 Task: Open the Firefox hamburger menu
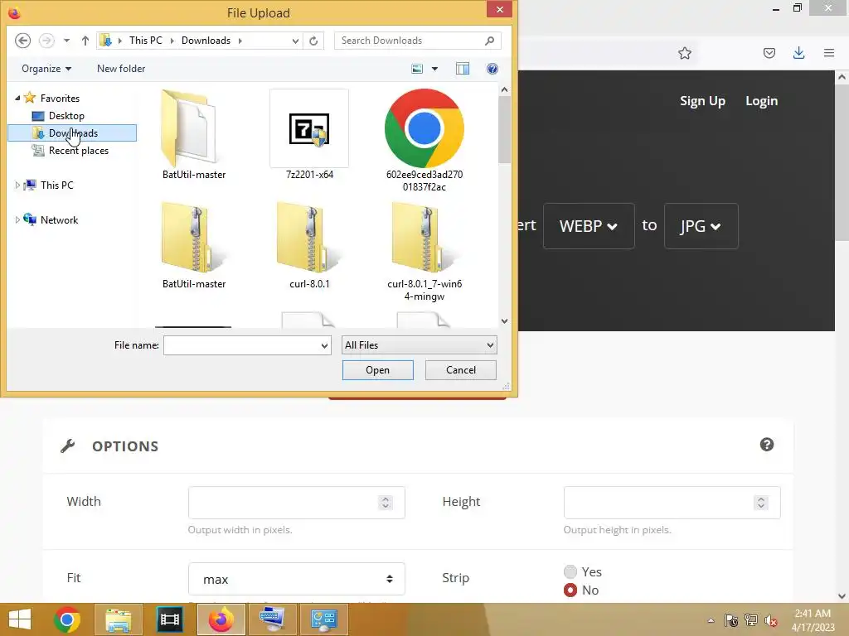pyautogui.click(x=828, y=53)
